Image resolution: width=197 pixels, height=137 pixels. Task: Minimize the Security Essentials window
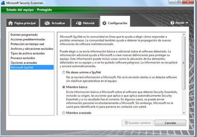coord(172,2)
